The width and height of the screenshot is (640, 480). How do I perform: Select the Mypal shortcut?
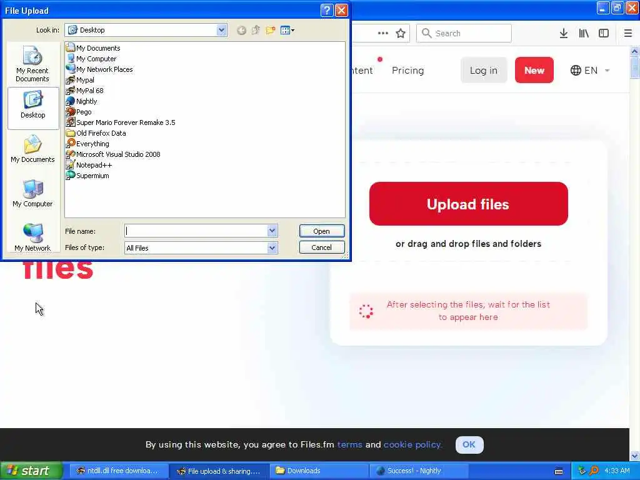(x=81, y=80)
